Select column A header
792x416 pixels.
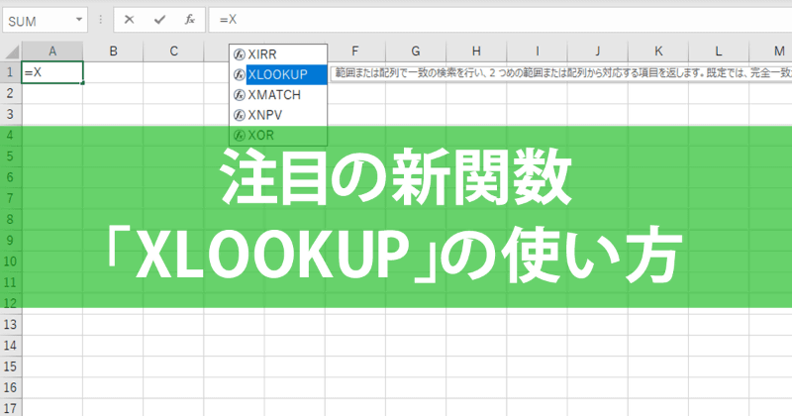52,52
